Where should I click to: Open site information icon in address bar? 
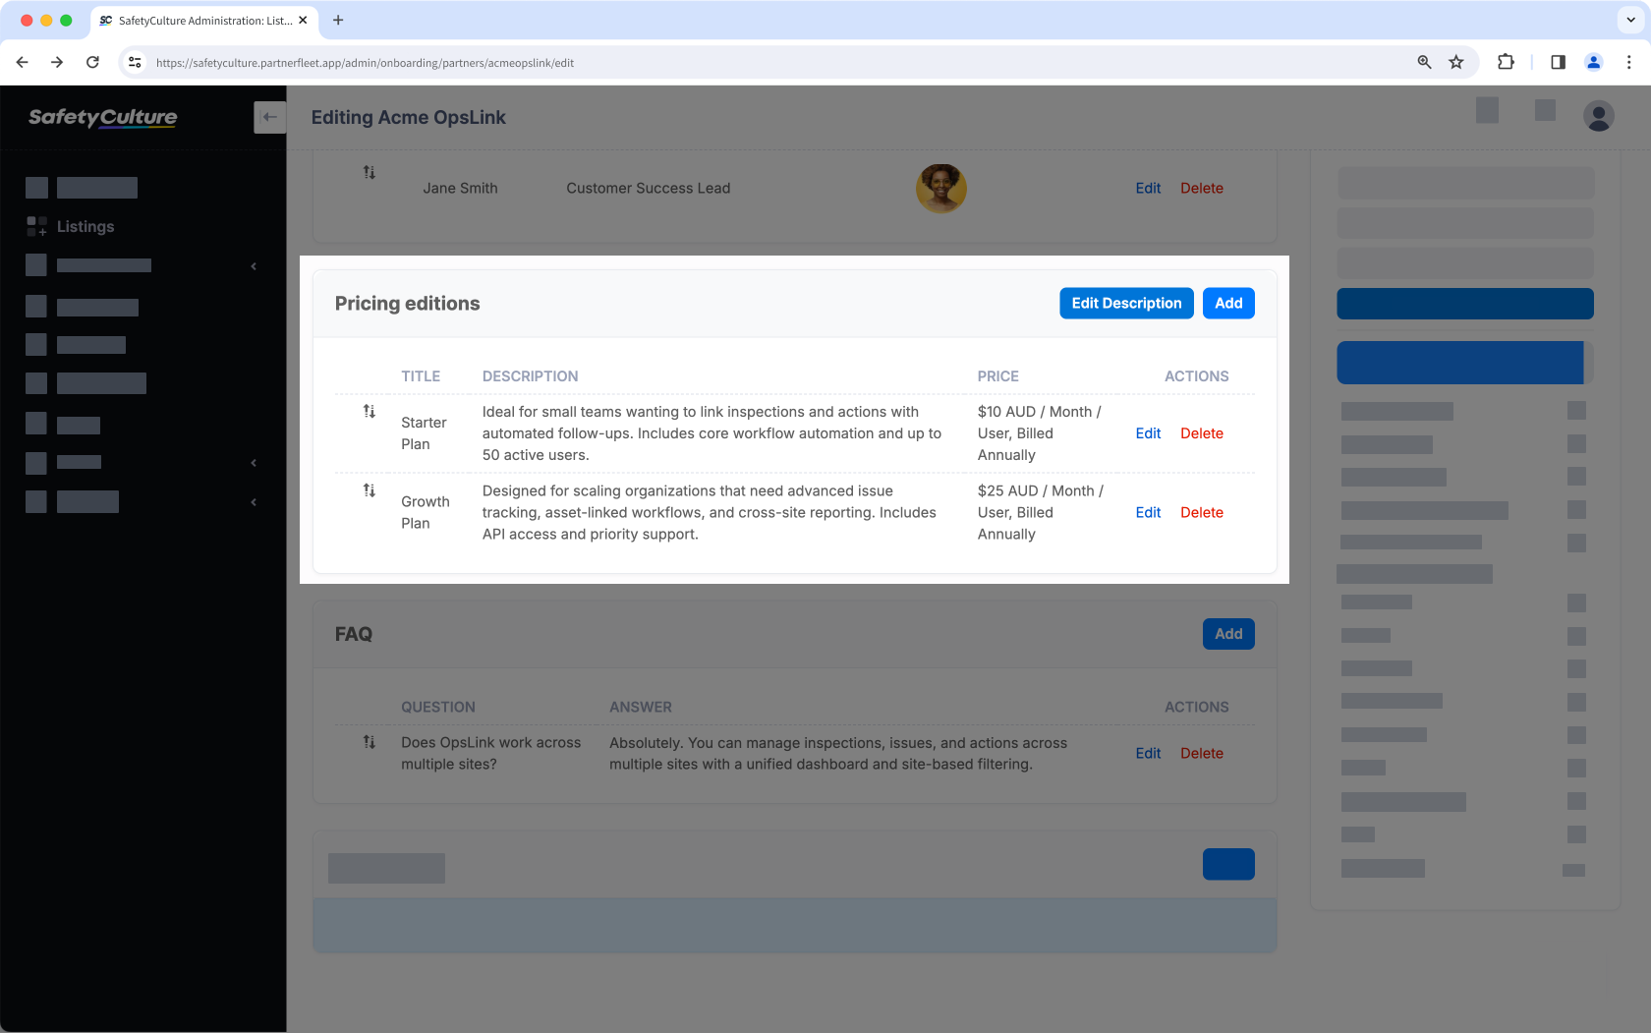point(135,62)
